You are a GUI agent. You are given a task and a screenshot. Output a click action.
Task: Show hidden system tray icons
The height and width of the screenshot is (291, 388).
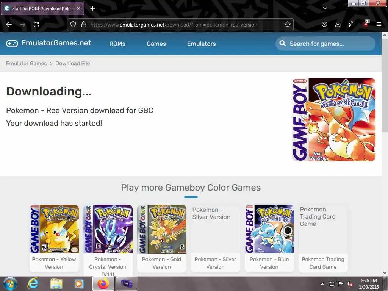click(x=322, y=284)
